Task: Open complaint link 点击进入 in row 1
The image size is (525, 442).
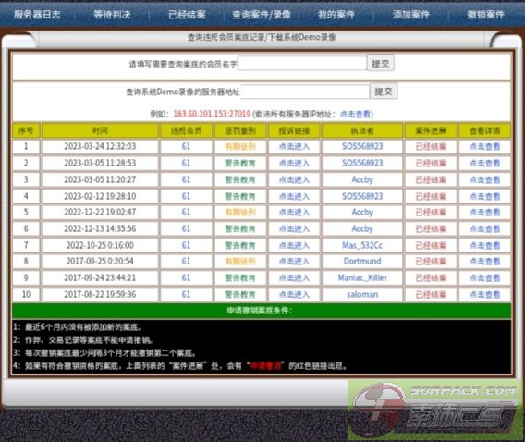Action: tap(294, 147)
